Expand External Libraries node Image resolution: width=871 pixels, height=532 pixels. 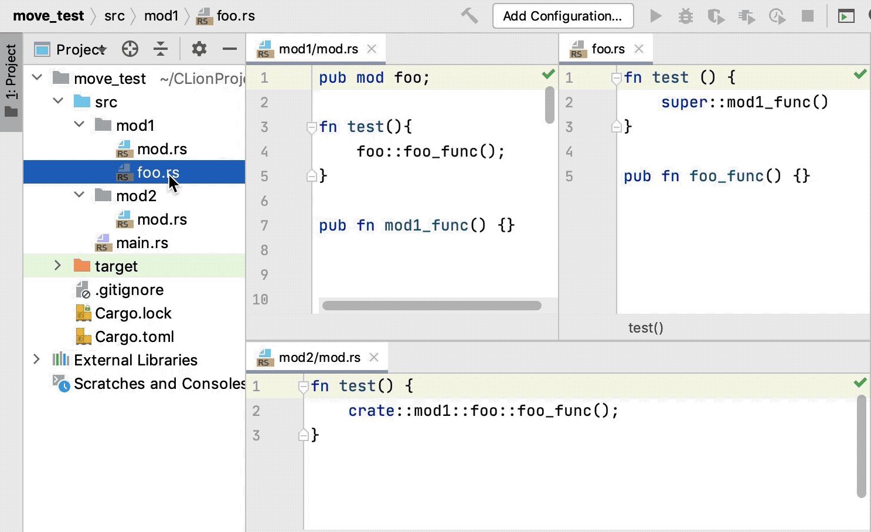click(x=36, y=359)
